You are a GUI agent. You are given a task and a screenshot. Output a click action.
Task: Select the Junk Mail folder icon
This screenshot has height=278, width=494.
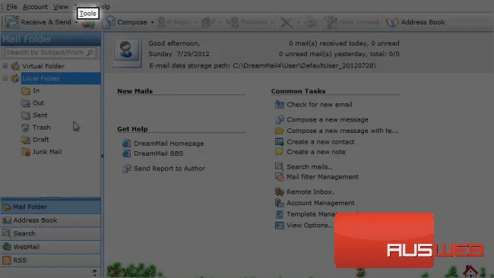(25, 152)
